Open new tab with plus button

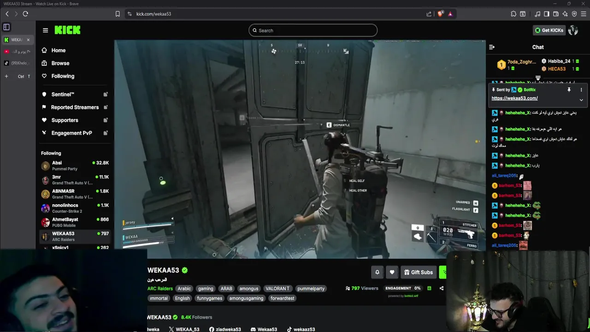point(6,76)
